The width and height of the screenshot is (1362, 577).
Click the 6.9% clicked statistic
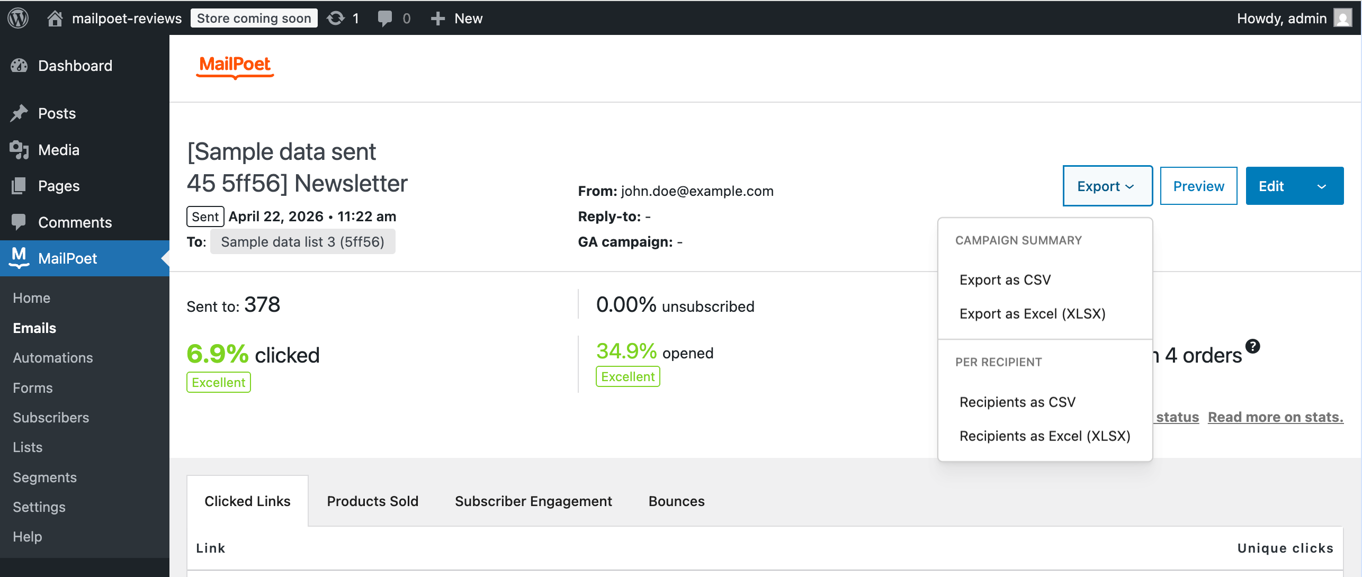tap(253, 354)
